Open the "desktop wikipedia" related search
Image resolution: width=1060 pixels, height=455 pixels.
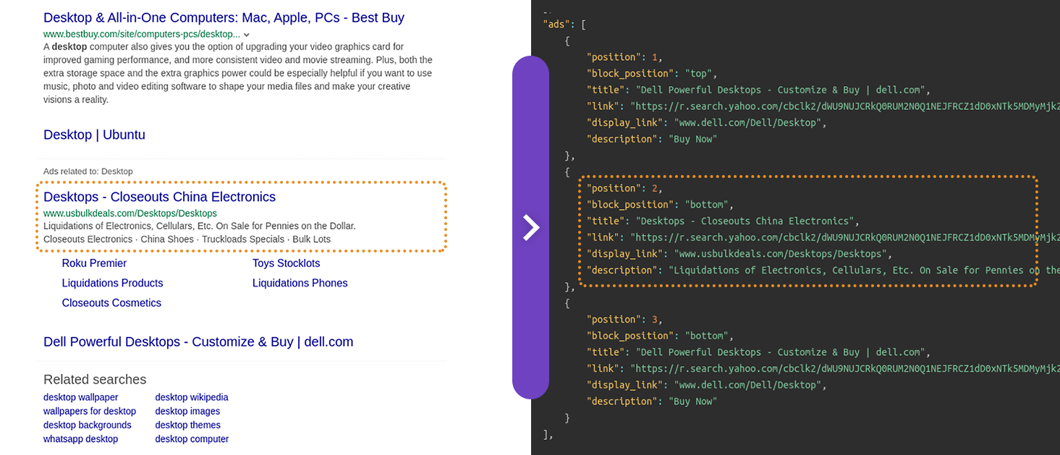[x=191, y=397]
